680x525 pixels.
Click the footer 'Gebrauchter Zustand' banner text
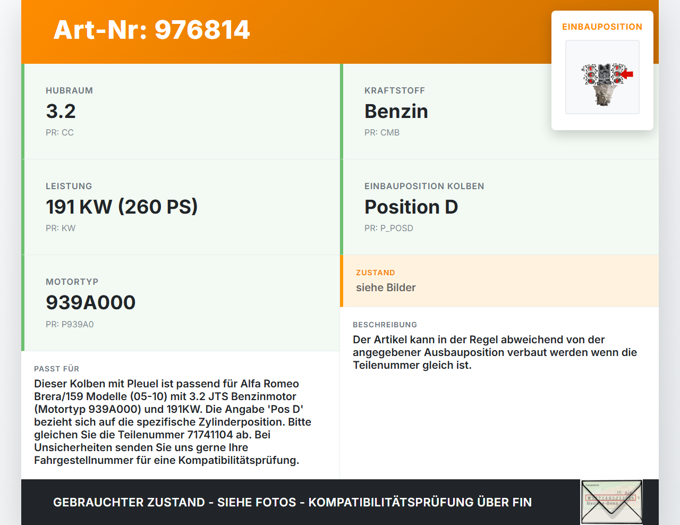292,502
